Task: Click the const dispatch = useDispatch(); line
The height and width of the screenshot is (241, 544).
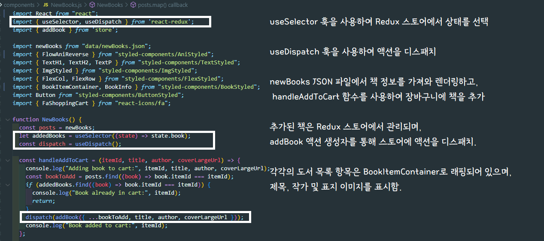Action: click(70, 144)
